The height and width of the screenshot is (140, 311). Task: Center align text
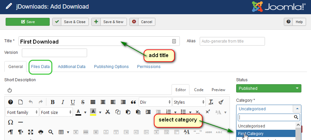point(103,102)
